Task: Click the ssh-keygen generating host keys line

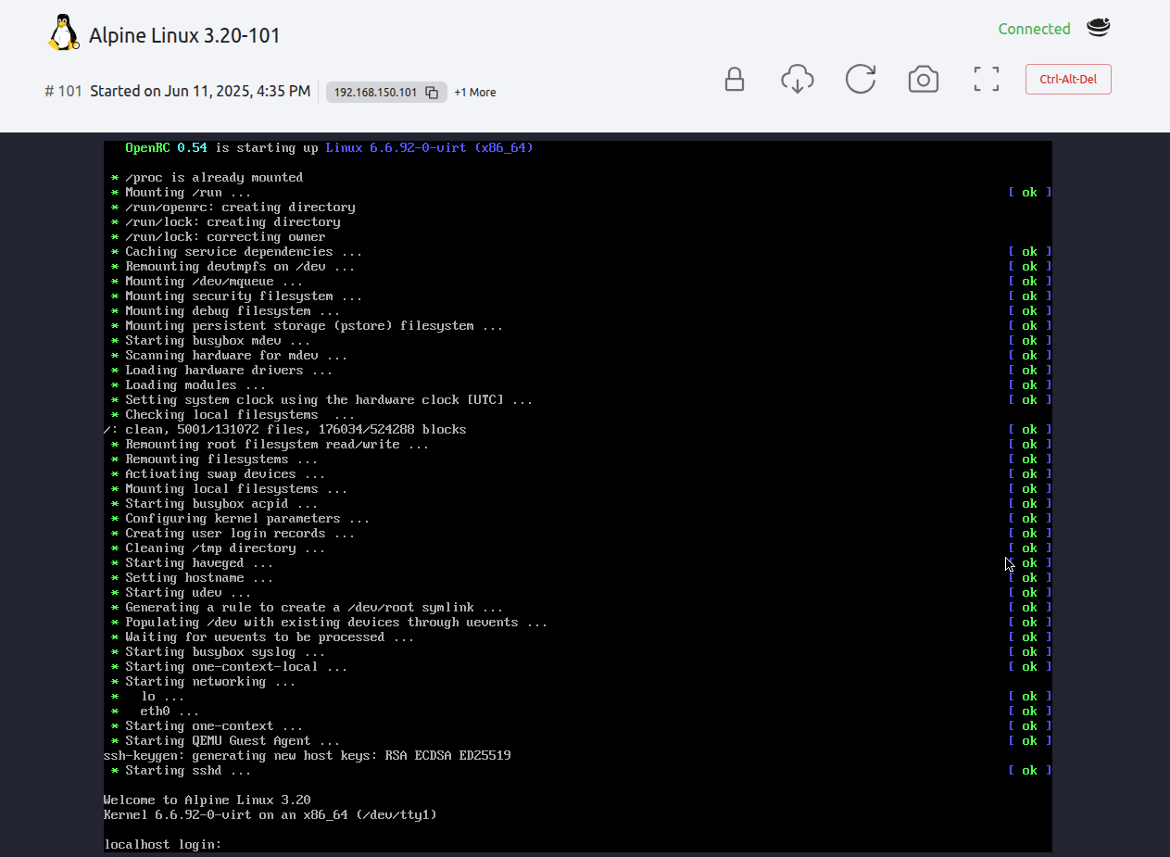Action: tap(307, 755)
